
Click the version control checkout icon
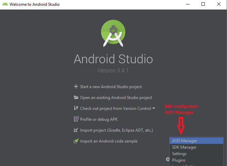coord(76,108)
